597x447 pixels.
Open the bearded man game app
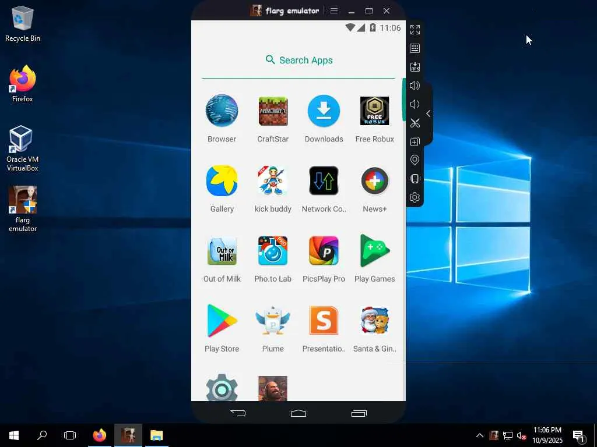click(x=273, y=388)
